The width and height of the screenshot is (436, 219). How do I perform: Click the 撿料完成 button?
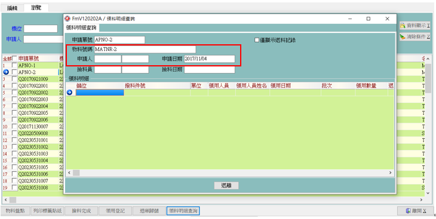[x=81, y=211]
